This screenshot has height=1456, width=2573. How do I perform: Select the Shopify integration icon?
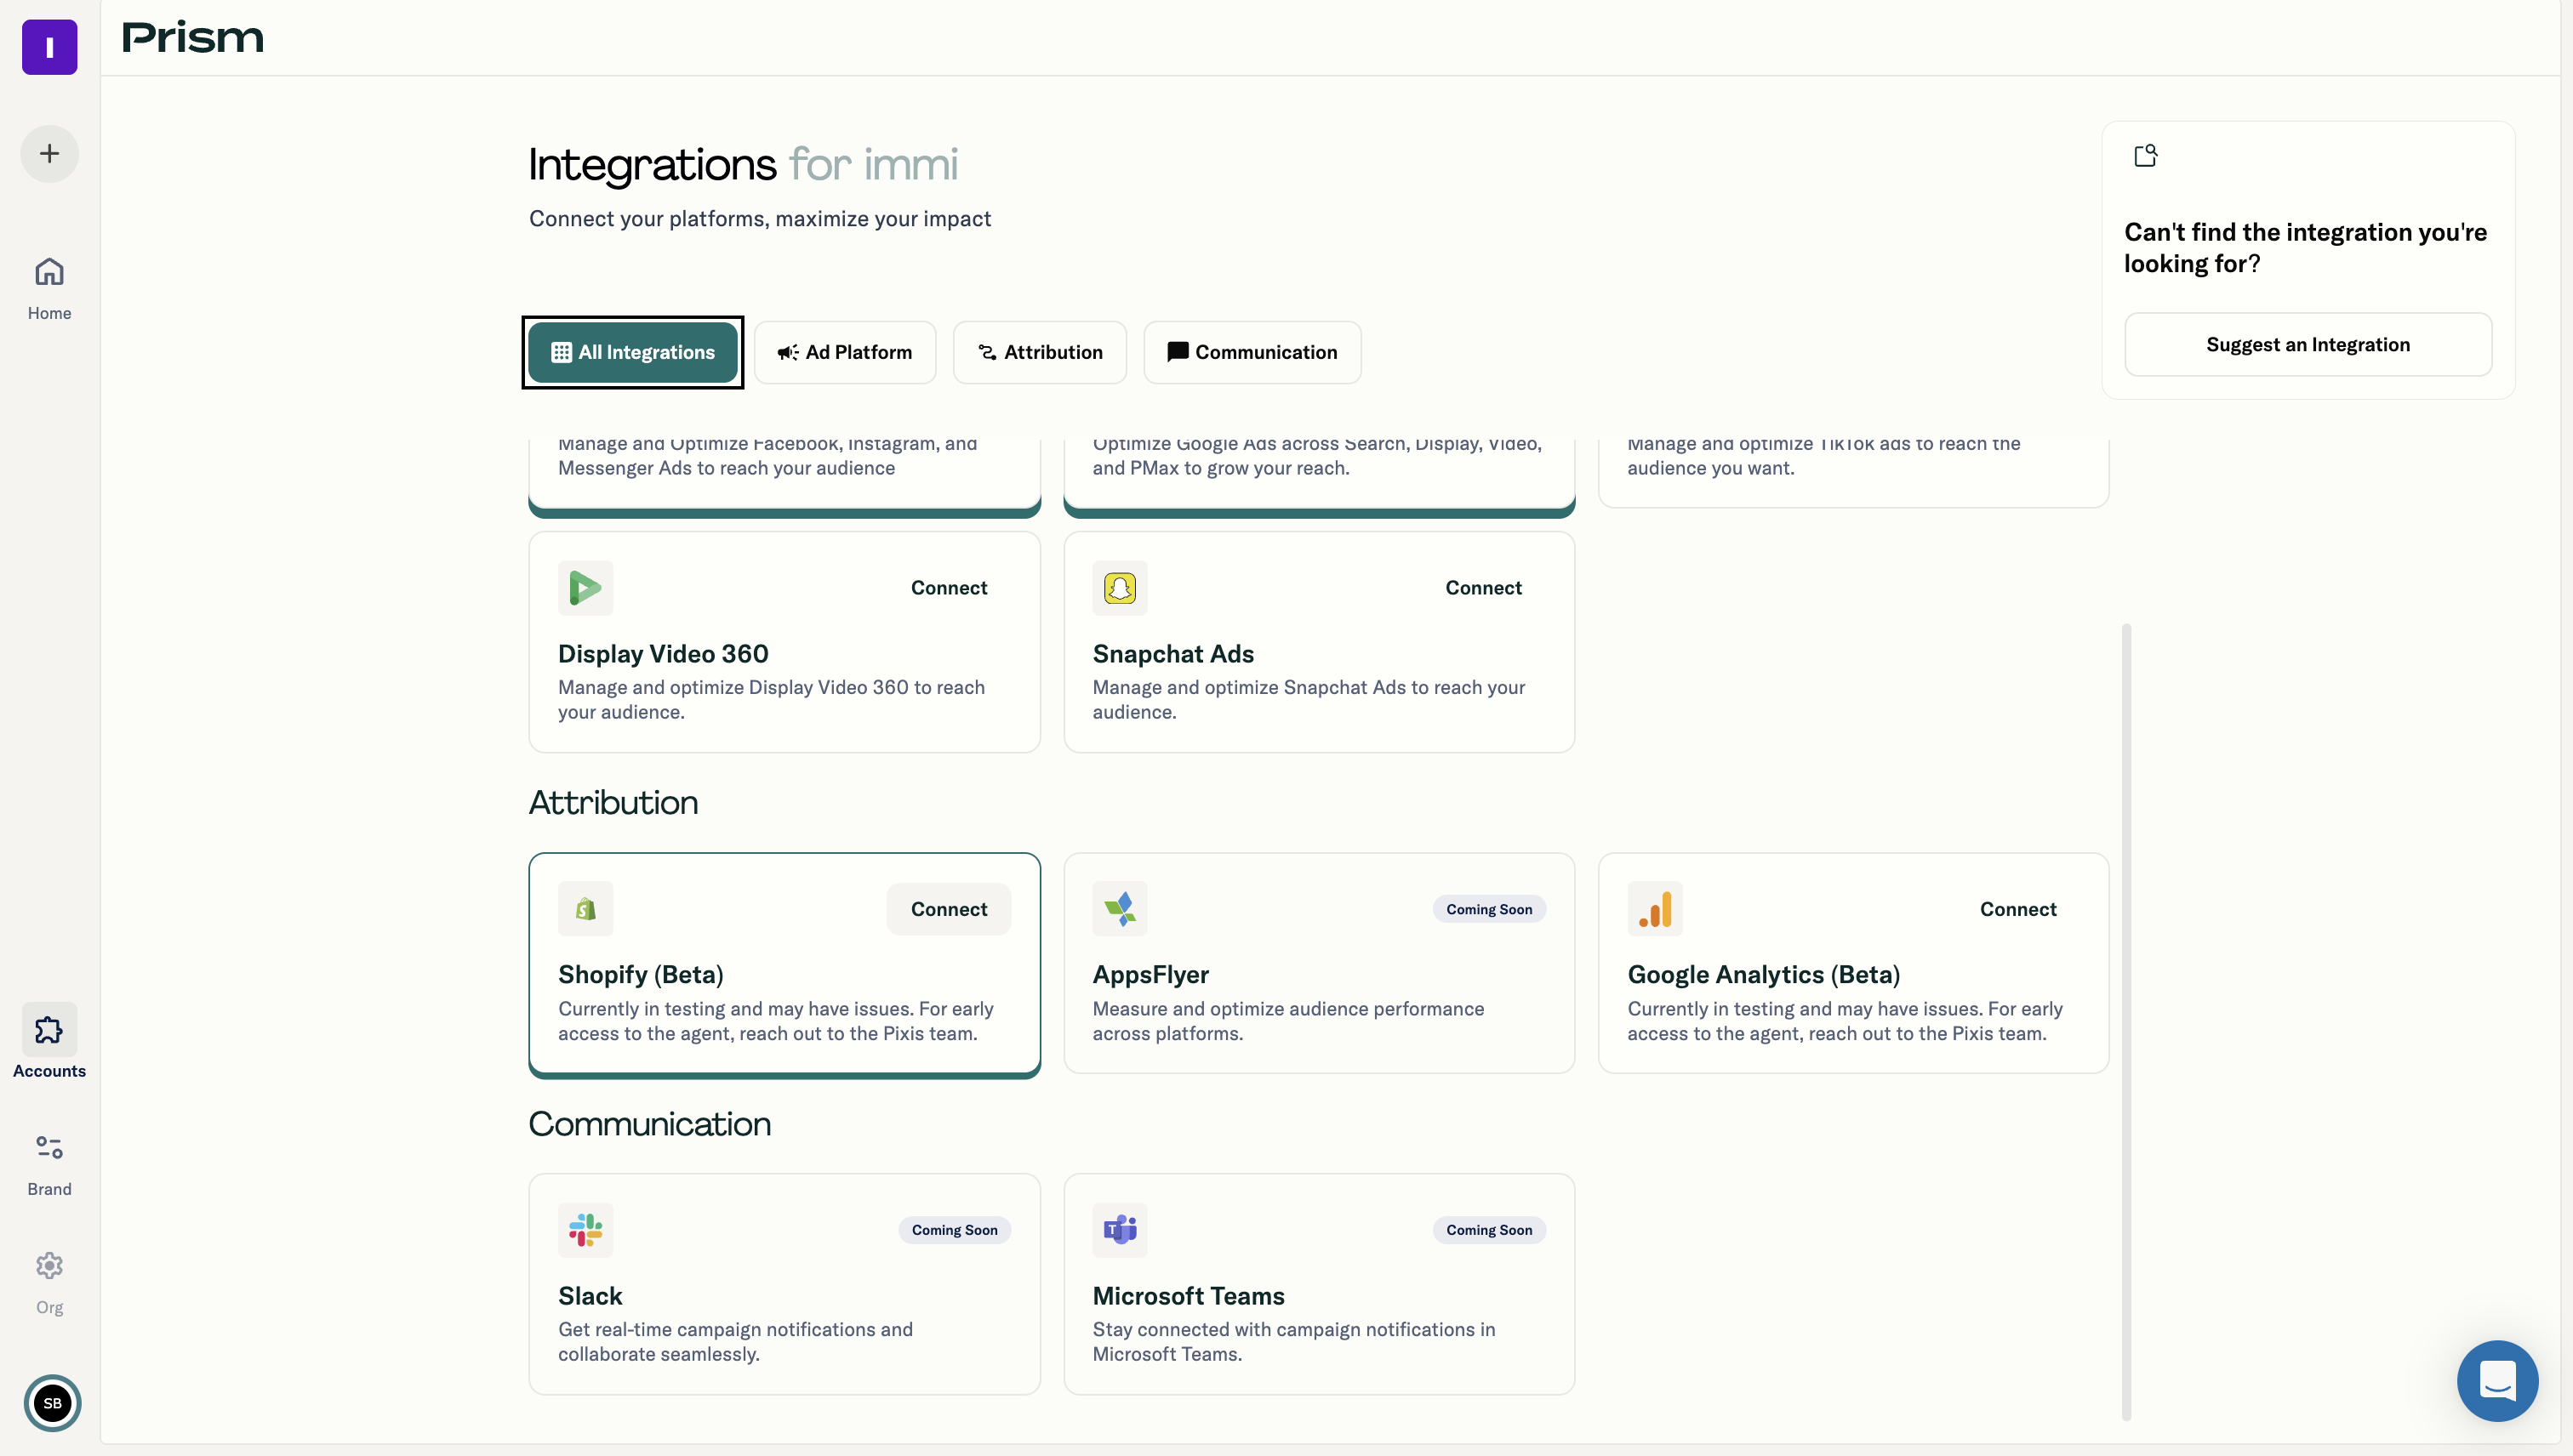585,908
